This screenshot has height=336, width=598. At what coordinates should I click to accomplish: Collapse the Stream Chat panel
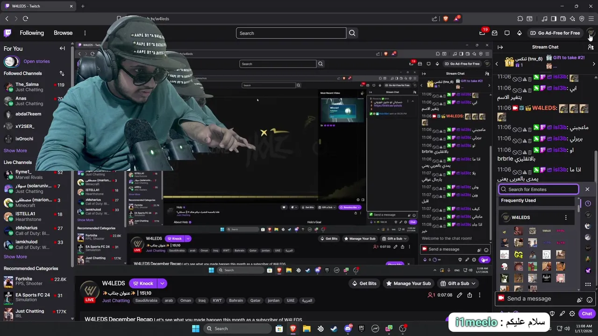pyautogui.click(x=500, y=47)
